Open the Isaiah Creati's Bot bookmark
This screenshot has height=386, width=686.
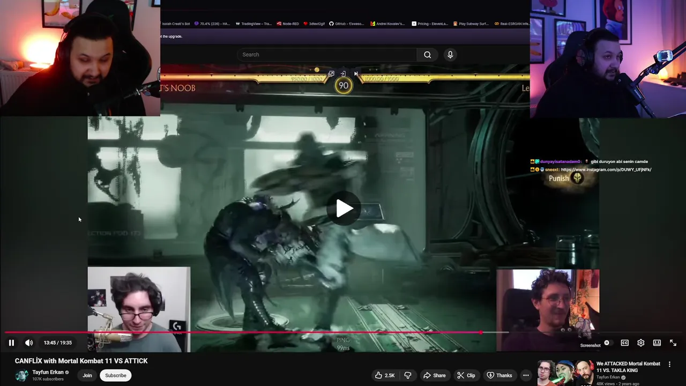pos(175,24)
